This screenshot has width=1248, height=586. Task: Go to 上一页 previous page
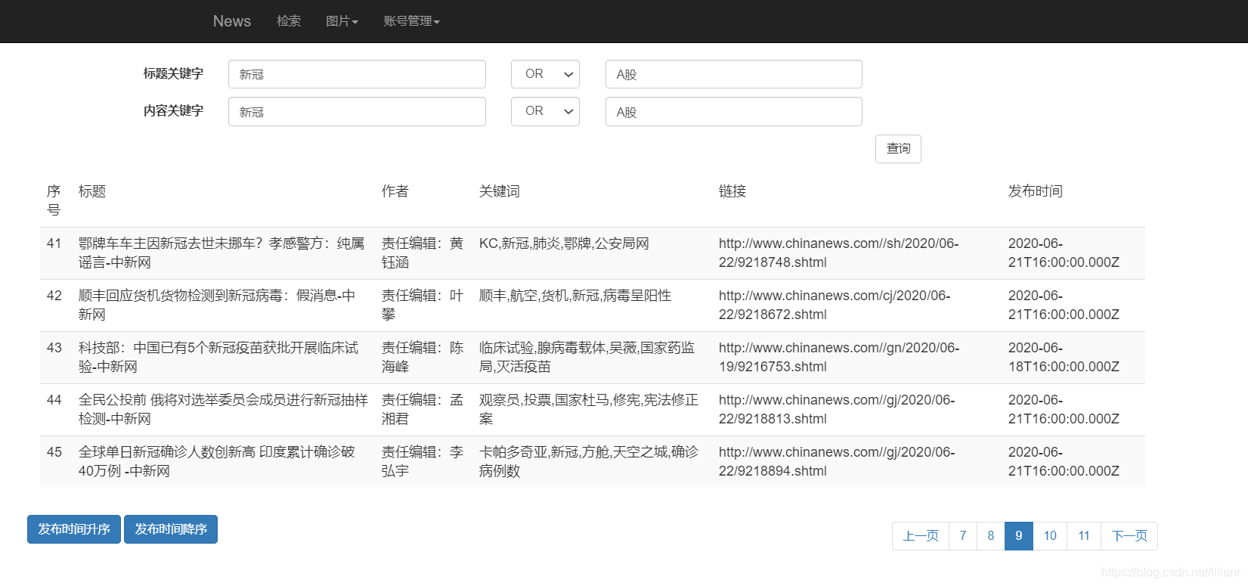[x=921, y=536]
